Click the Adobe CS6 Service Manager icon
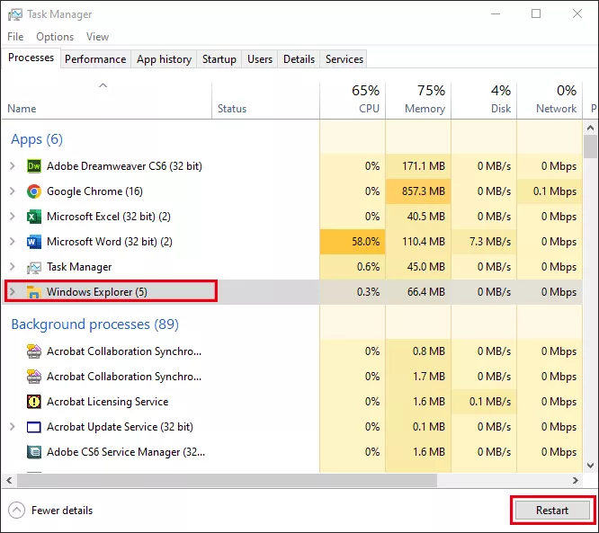The height and width of the screenshot is (533, 599). (34, 452)
